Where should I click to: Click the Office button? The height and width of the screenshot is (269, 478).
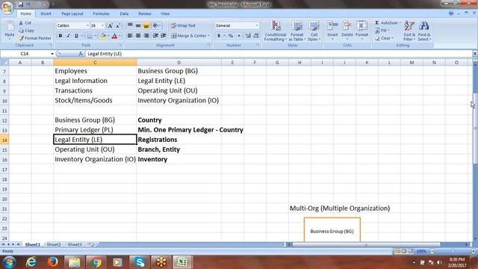(7, 7)
